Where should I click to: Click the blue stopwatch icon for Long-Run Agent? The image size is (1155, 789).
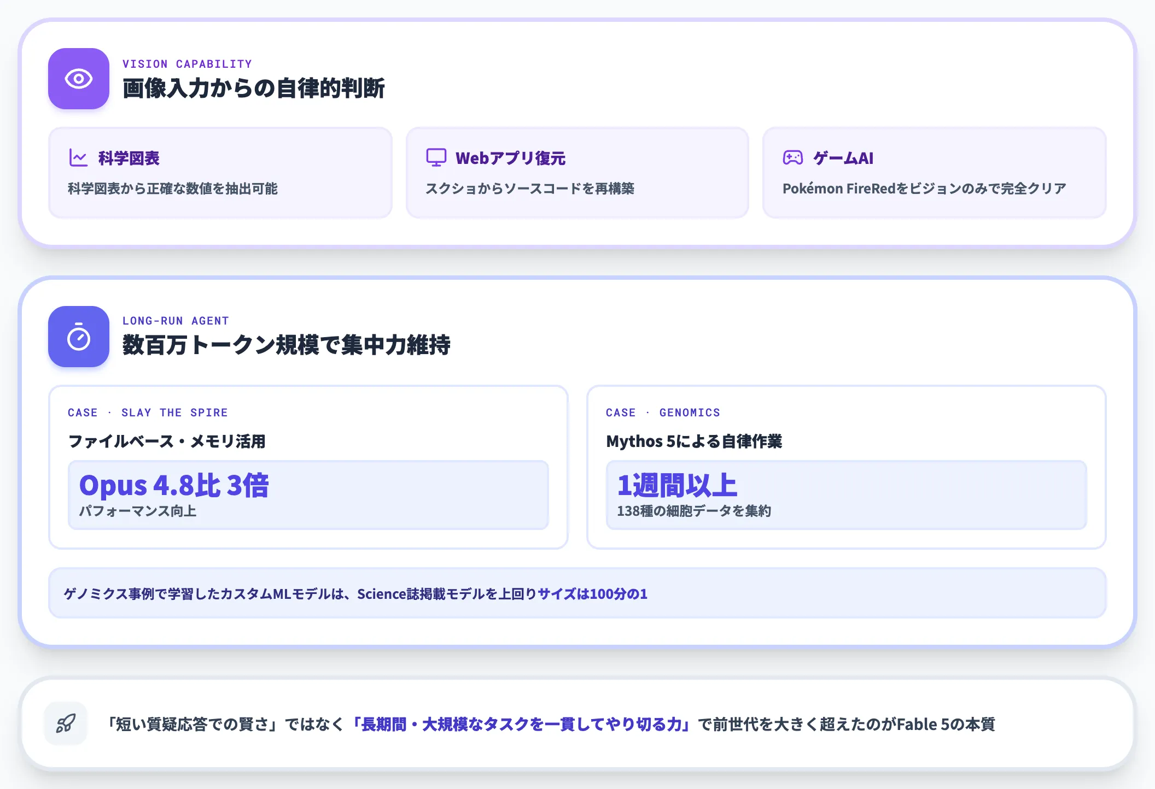pyautogui.click(x=79, y=337)
